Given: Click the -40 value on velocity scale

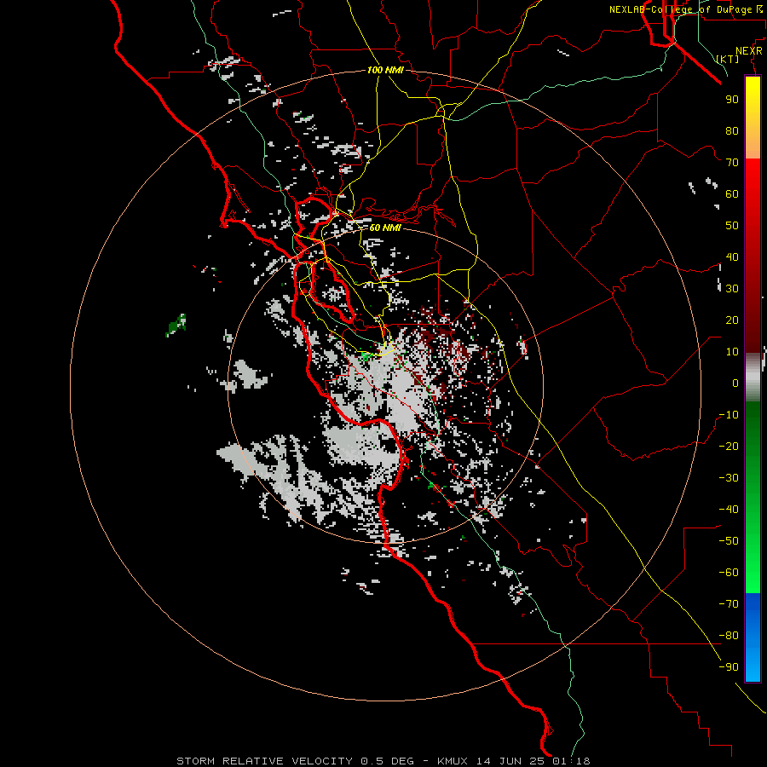Looking at the screenshot, I should 729,510.
